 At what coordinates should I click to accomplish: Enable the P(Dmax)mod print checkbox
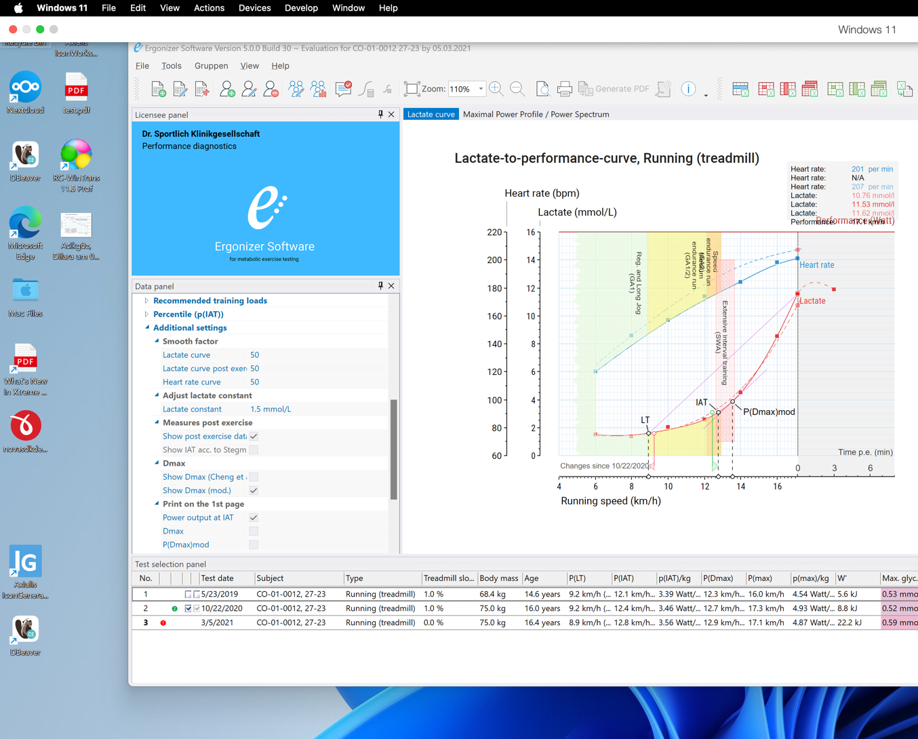coord(254,544)
